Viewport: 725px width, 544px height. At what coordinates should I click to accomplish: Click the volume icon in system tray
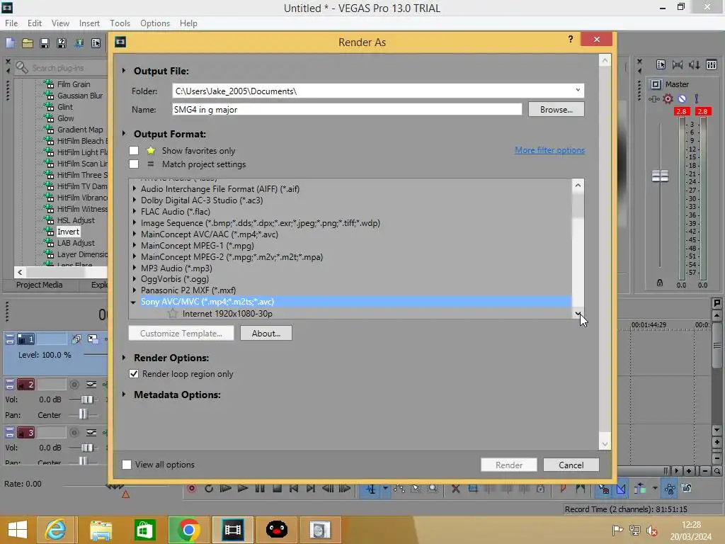[x=652, y=531]
